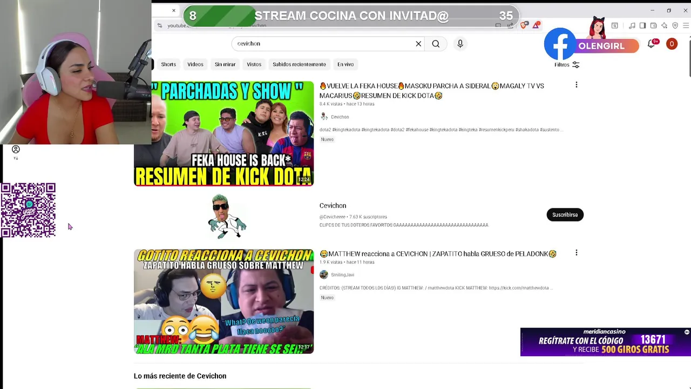The width and height of the screenshot is (691, 389).
Task: Open options menu for Matthew reacciona video
Action: pyautogui.click(x=576, y=252)
